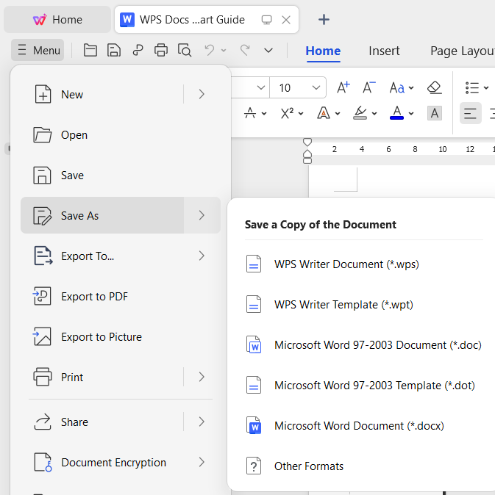Image resolution: width=495 pixels, height=495 pixels.
Task: Click the horizontal ruler at mark 8
Action: (415, 149)
